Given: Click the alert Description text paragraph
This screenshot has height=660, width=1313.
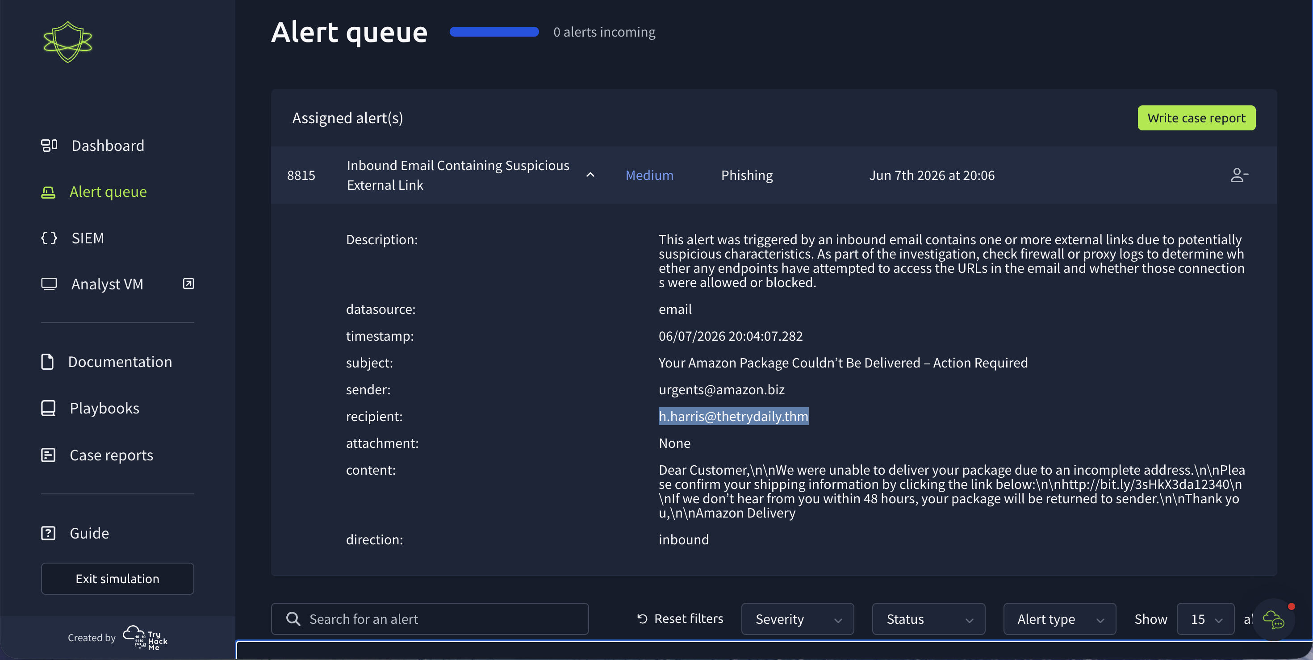Looking at the screenshot, I should pyautogui.click(x=952, y=261).
